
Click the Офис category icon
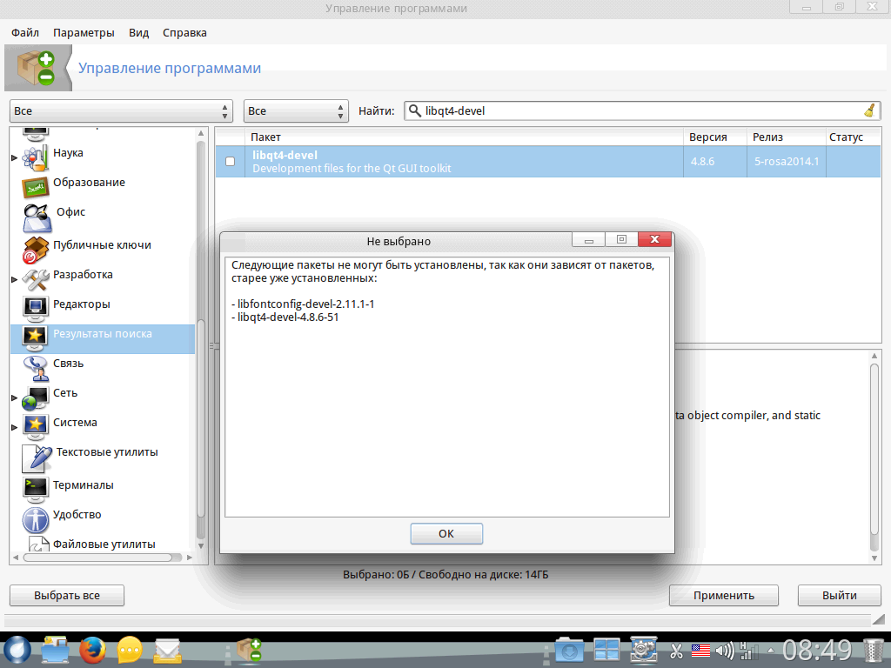(37, 218)
